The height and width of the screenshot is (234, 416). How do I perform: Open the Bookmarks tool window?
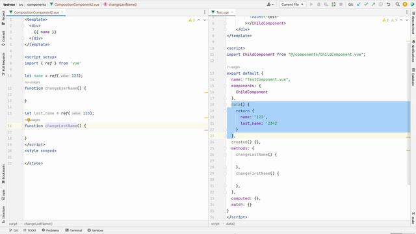[x=3, y=174]
